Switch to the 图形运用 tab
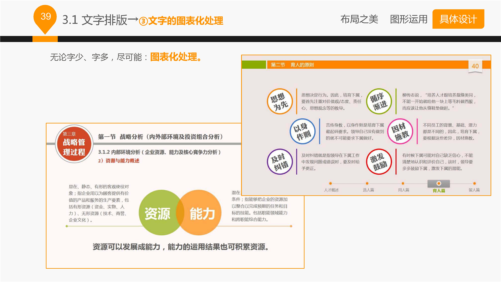This screenshot has width=501, height=282. pos(409,19)
